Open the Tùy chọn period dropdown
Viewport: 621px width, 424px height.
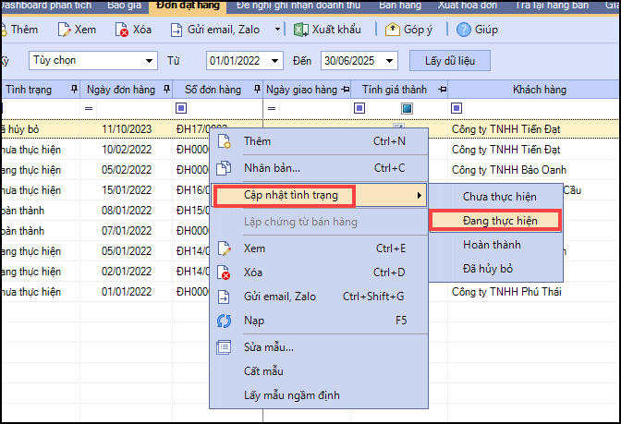(150, 61)
